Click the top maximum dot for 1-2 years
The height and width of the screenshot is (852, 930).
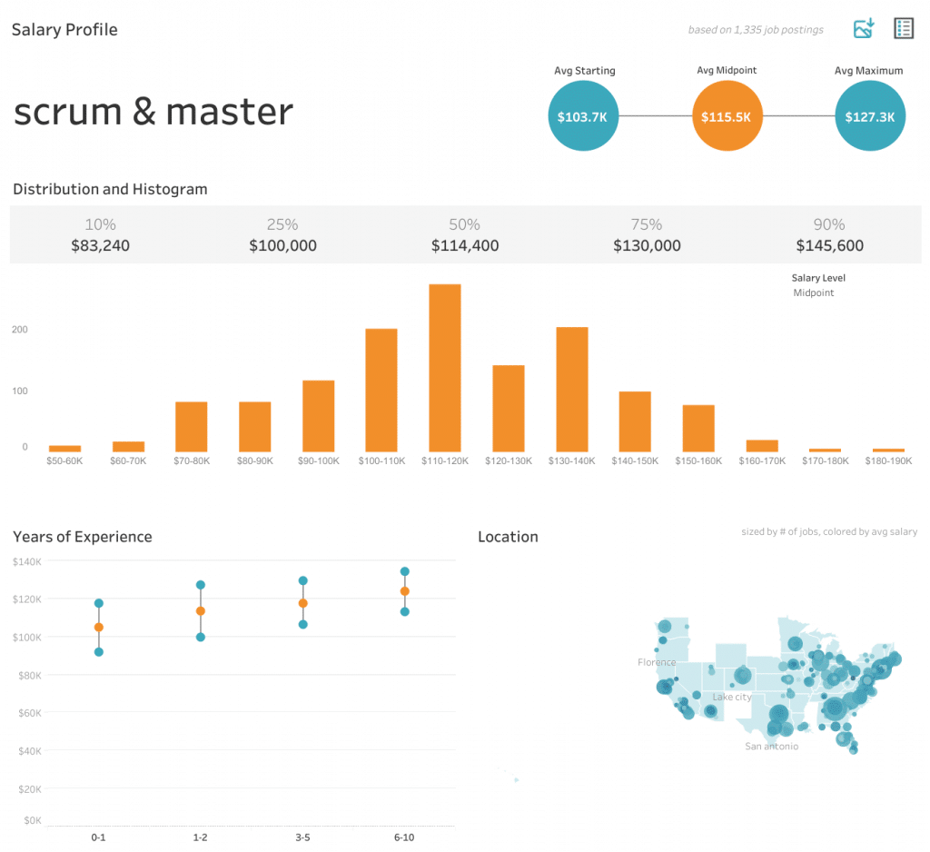click(201, 585)
